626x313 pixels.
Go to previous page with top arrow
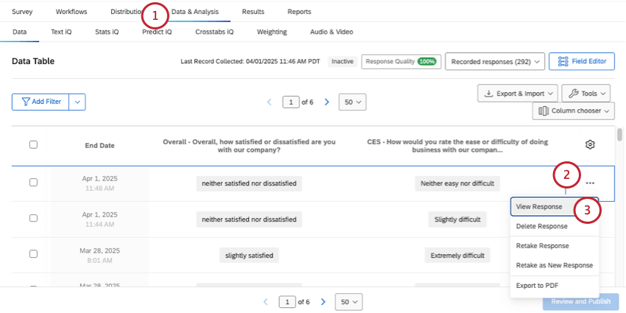(269, 102)
